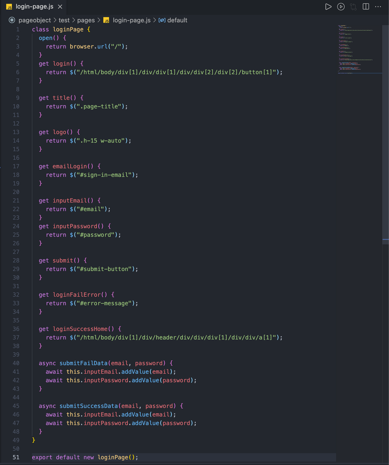This screenshot has height=465, width=389.
Task: Close the login-page.js editor tab
Action: coord(60,7)
